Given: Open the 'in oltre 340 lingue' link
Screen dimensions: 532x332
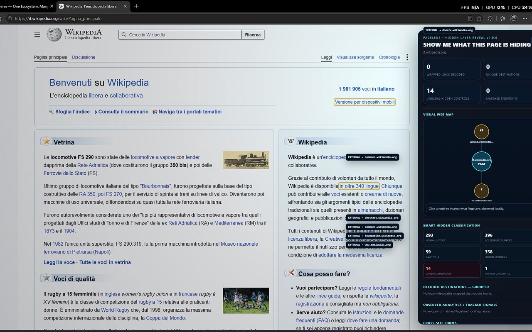Looking at the screenshot, I should pos(359,186).
